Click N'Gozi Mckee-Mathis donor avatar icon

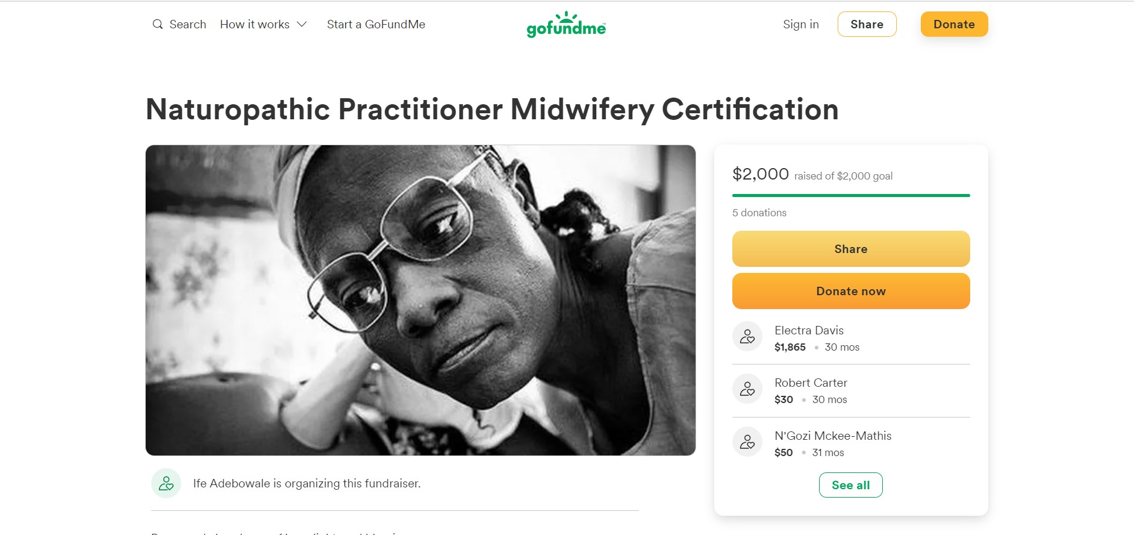click(x=747, y=442)
